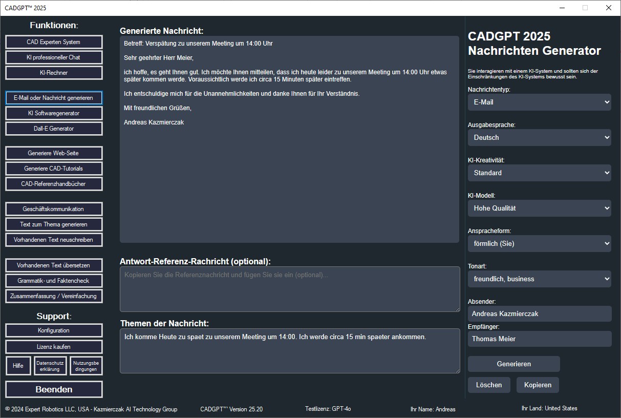621x418 pixels.
Task: Select Text zum Thema generieren
Action: (x=54, y=224)
